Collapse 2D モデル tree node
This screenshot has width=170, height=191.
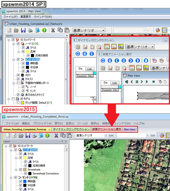point(8,99)
